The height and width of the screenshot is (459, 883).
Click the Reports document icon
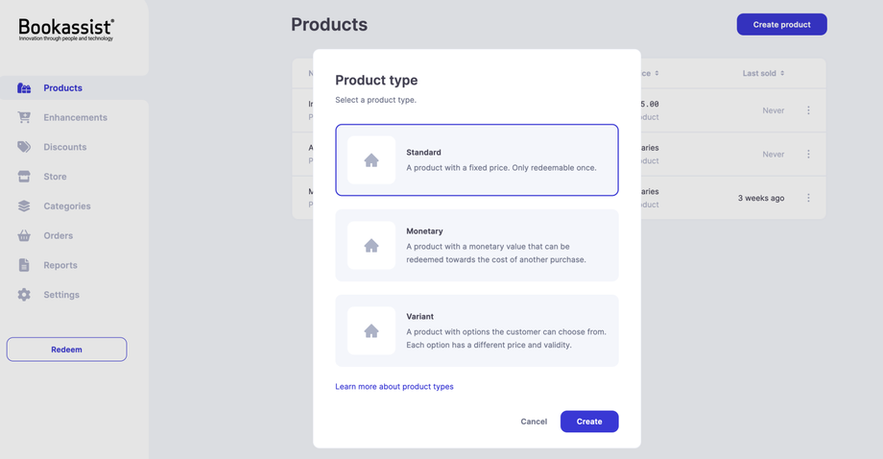pos(24,265)
